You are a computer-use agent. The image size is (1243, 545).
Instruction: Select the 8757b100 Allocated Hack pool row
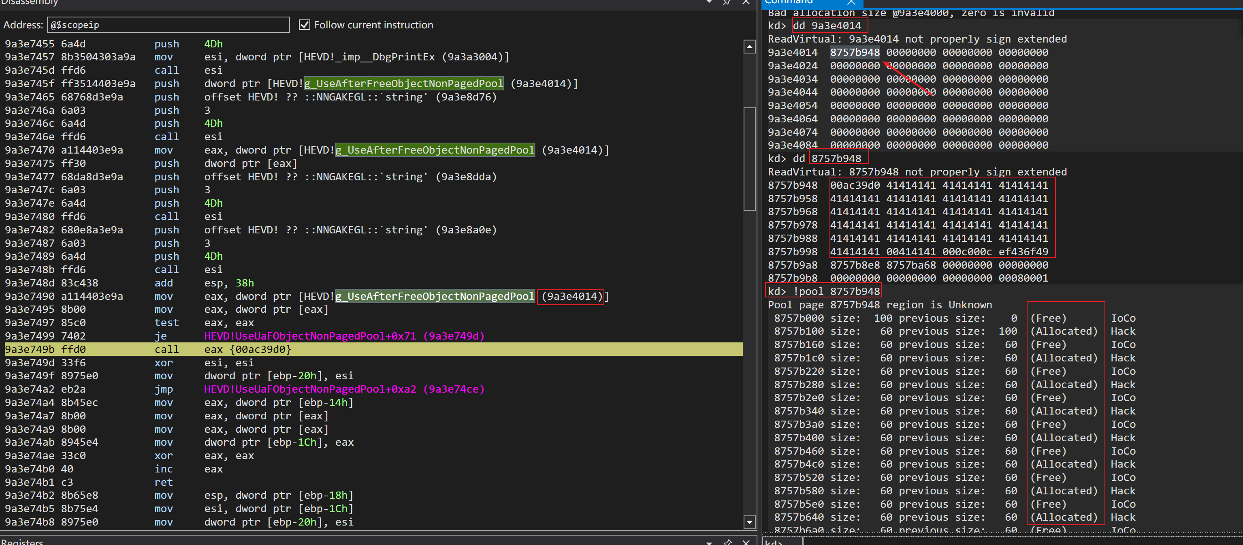pyautogui.click(x=955, y=331)
